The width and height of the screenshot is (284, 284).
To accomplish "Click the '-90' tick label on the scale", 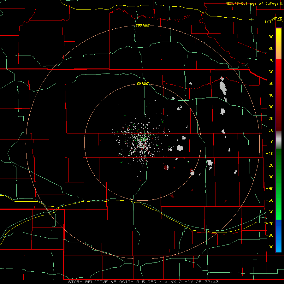I will (x=270, y=247).
